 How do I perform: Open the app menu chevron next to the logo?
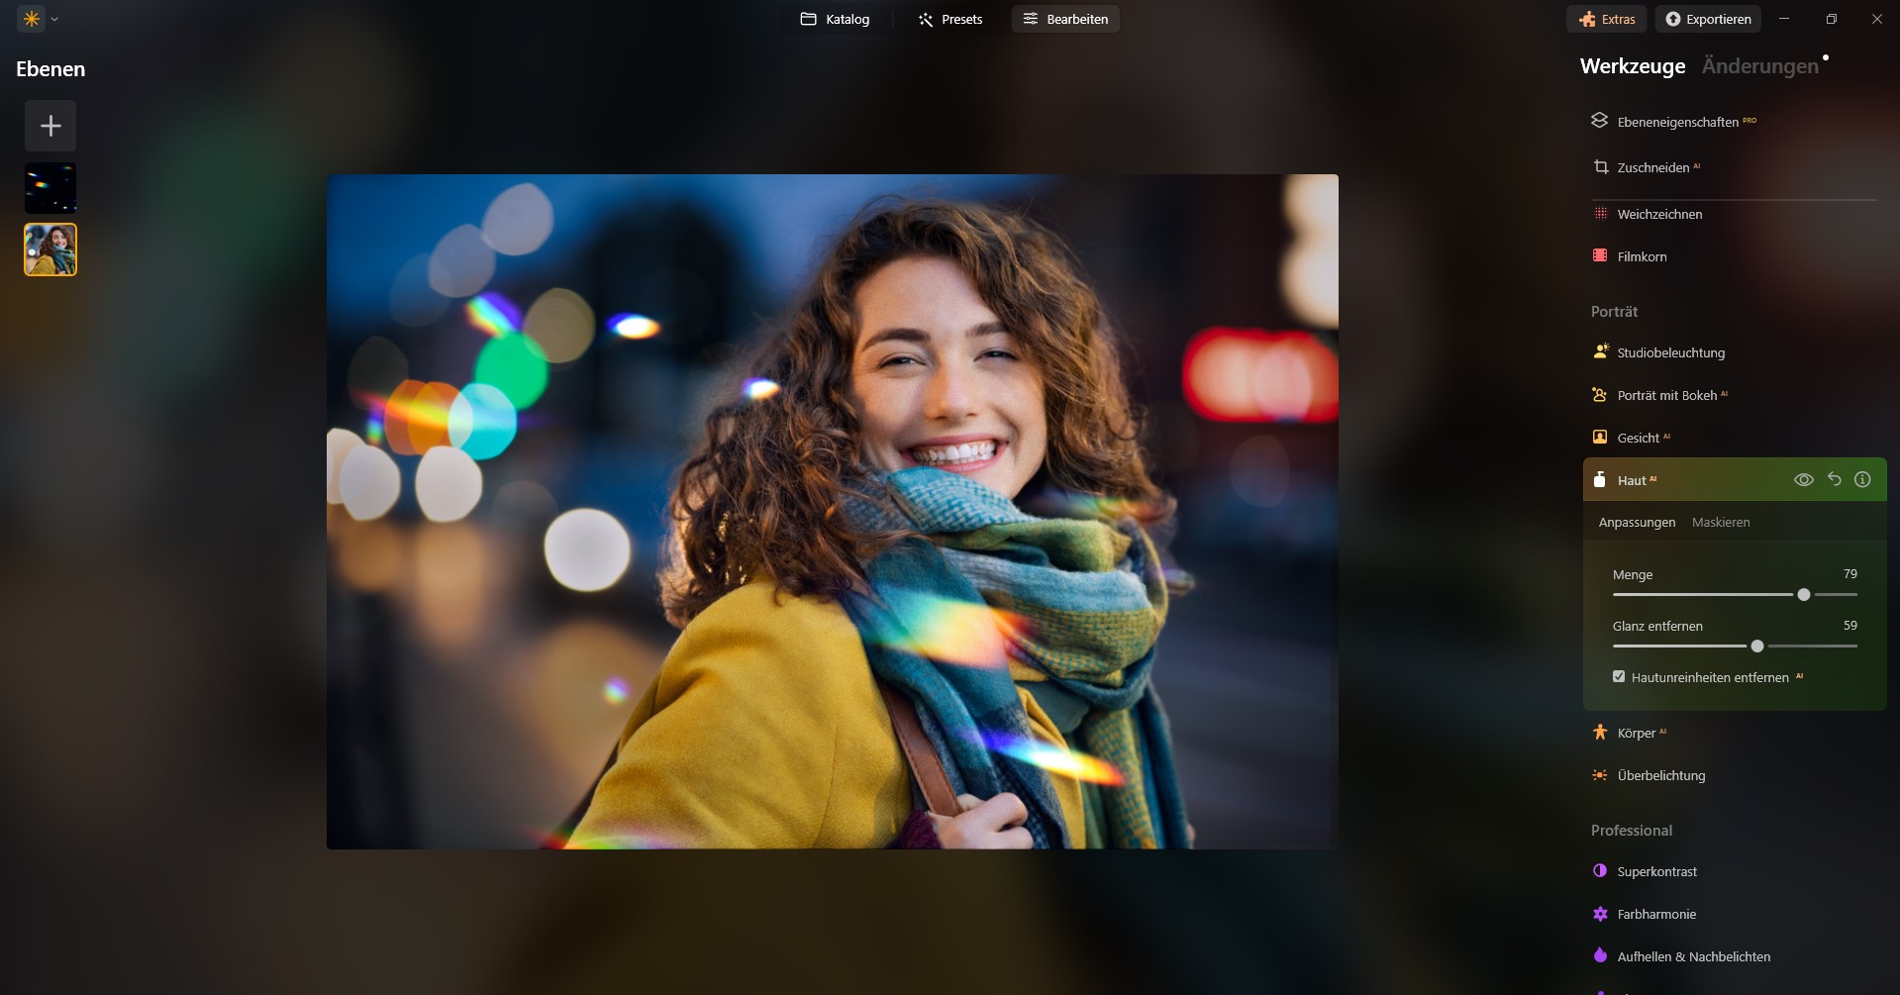55,19
